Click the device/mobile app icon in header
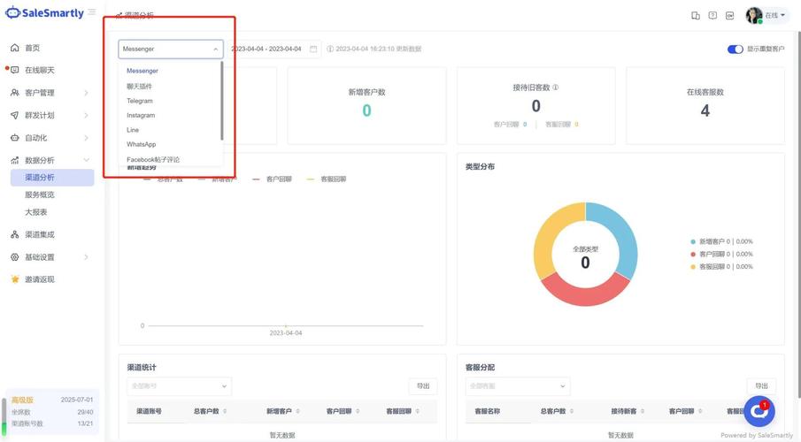The width and height of the screenshot is (801, 442). [696, 16]
